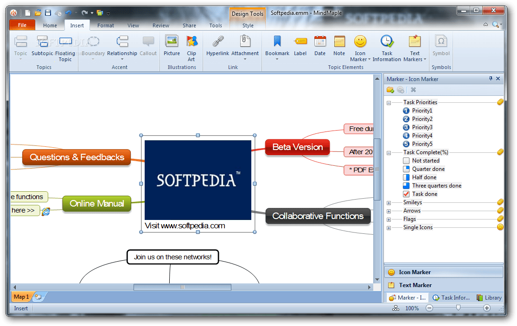Expand the Flags group
Viewport: 517px width, 326px height.
pos(389,219)
